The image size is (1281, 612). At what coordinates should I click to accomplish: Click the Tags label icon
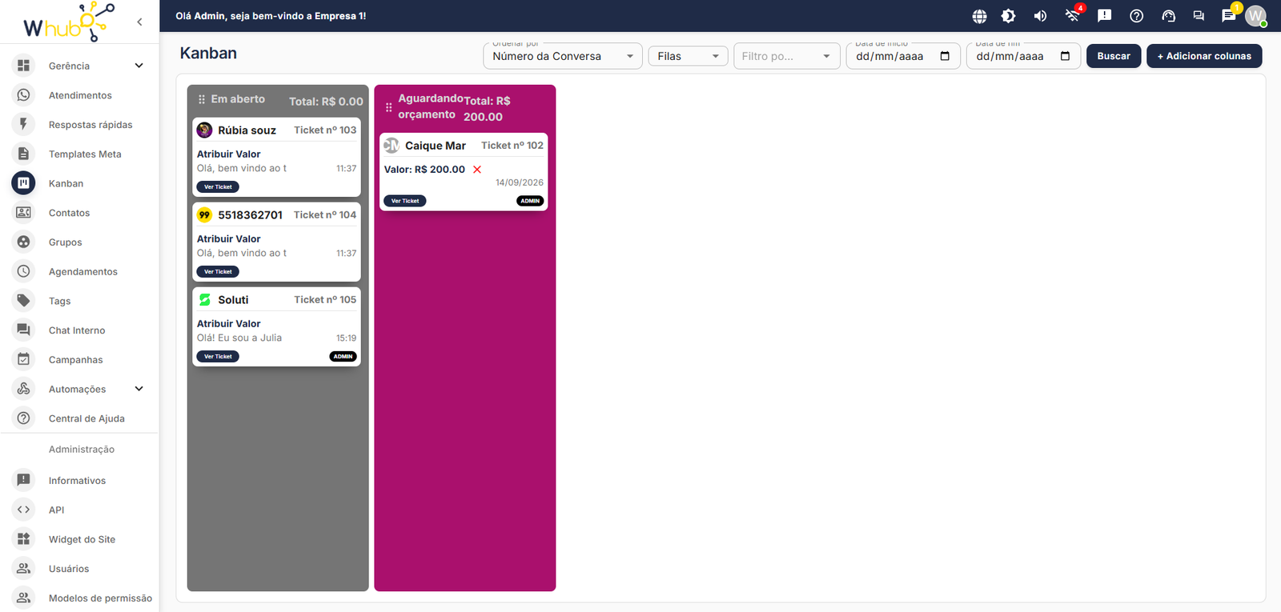click(24, 301)
